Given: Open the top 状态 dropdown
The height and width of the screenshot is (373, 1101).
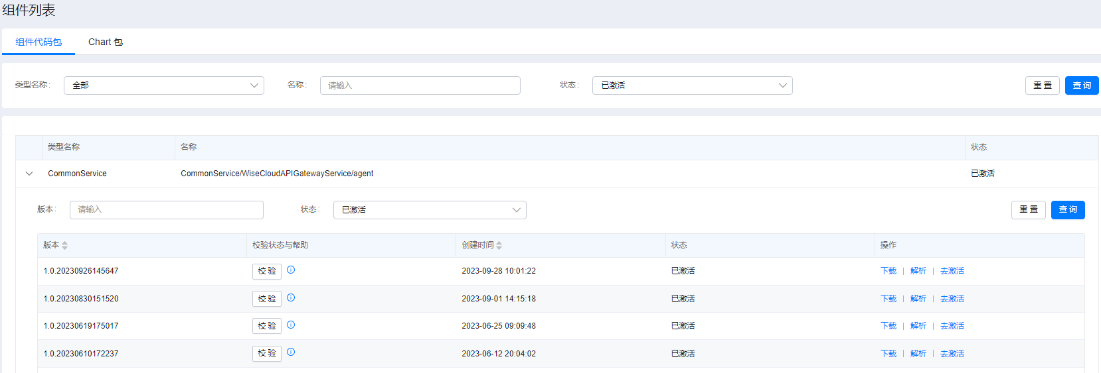Looking at the screenshot, I should pos(692,85).
